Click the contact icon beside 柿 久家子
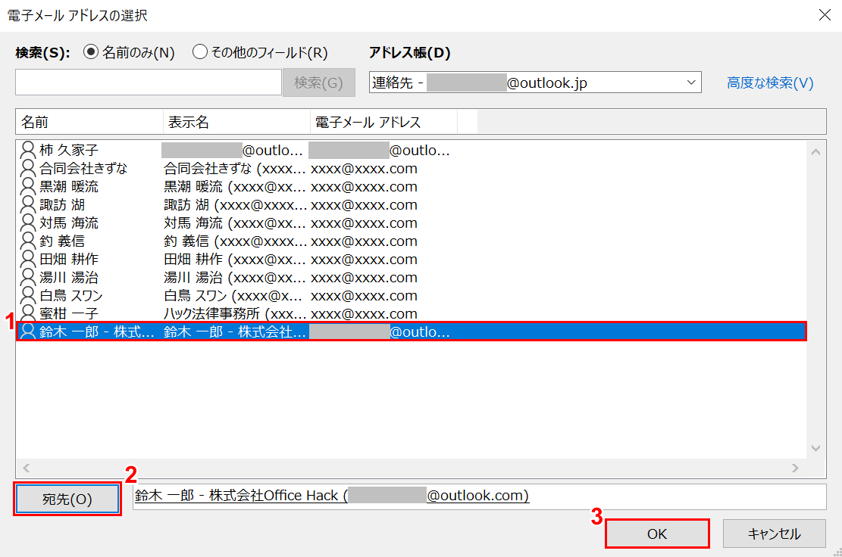The width and height of the screenshot is (842, 557). point(28,150)
